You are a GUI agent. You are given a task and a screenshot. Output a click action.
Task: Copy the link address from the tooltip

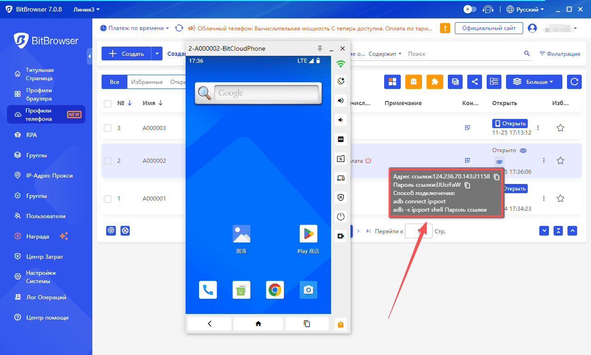(496, 177)
